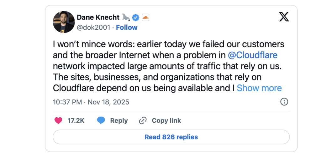This screenshot has height=158, width=321.
Task: Open the 10:37 PM Nov 18 timestamp
Action: click(91, 102)
